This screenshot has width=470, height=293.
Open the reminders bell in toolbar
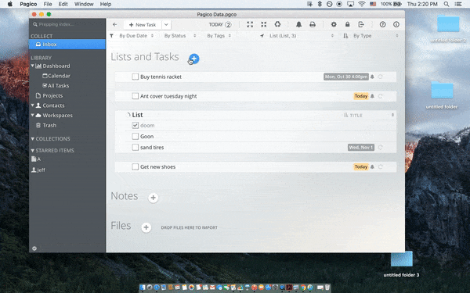(299, 24)
